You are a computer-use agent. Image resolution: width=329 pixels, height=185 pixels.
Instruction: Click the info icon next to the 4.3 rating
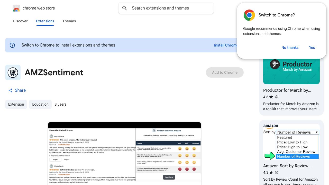pyautogui.click(x=277, y=172)
